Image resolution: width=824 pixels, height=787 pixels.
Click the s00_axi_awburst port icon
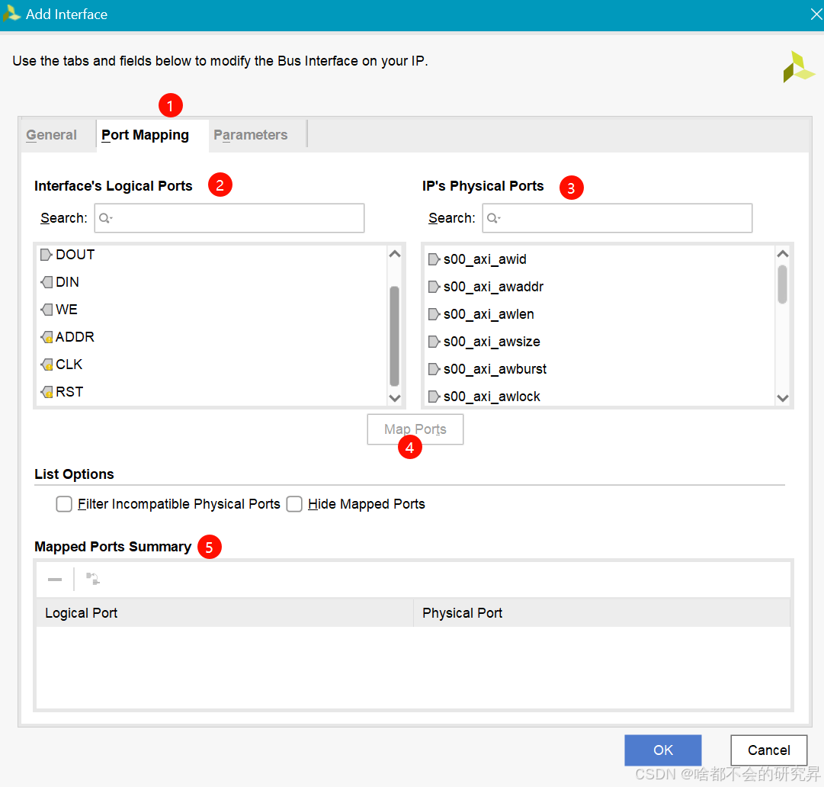tap(434, 369)
